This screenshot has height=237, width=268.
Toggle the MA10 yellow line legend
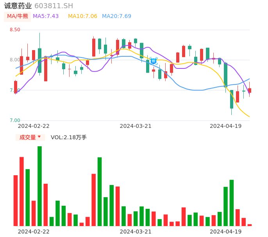click(82, 16)
